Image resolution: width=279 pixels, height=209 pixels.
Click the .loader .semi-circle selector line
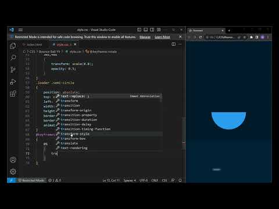pyautogui.click(x=56, y=83)
